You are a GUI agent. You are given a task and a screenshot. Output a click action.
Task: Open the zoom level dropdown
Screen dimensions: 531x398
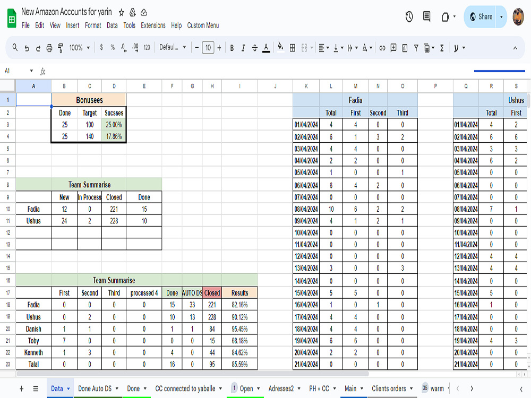tap(80, 48)
